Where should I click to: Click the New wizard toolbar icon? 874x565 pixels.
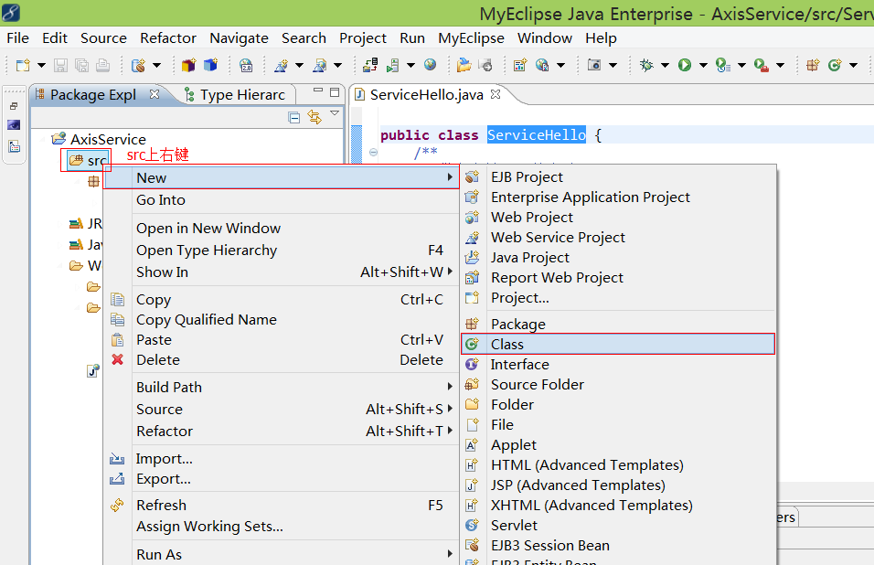tap(23, 65)
